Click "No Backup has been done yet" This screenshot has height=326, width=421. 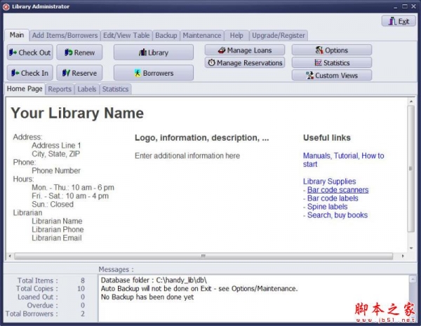(147, 297)
